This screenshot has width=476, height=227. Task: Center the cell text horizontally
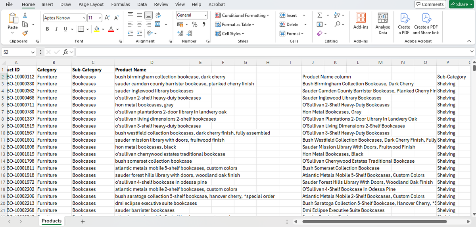[139, 24]
